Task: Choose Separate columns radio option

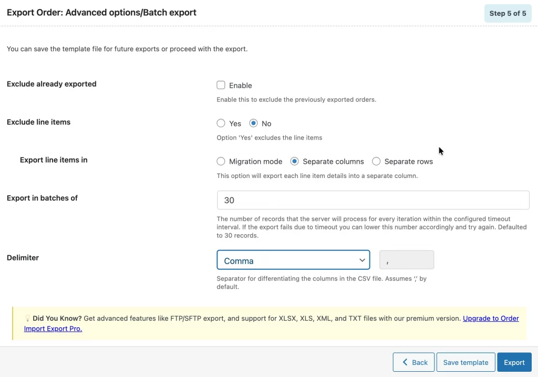Action: click(x=295, y=161)
